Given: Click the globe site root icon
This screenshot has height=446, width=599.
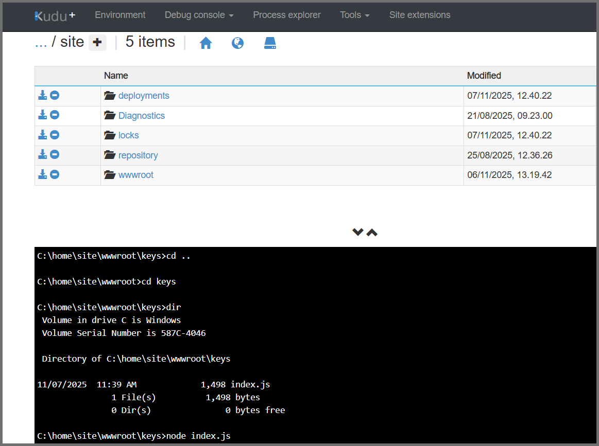Looking at the screenshot, I should pyautogui.click(x=237, y=43).
